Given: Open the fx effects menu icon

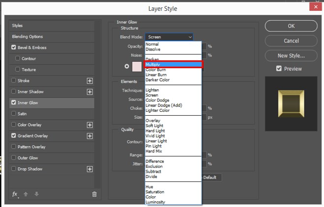Looking at the screenshot, I should point(15,194).
